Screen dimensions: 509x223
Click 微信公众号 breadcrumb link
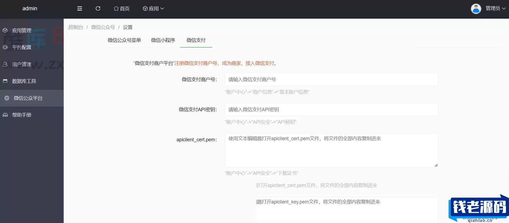[103, 27]
